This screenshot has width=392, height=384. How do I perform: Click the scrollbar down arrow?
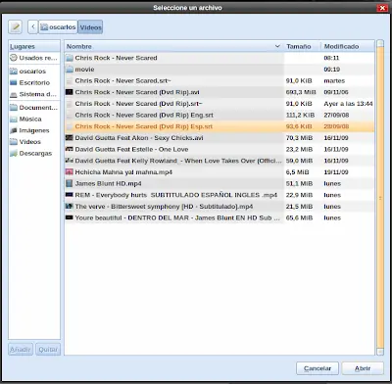(x=380, y=352)
